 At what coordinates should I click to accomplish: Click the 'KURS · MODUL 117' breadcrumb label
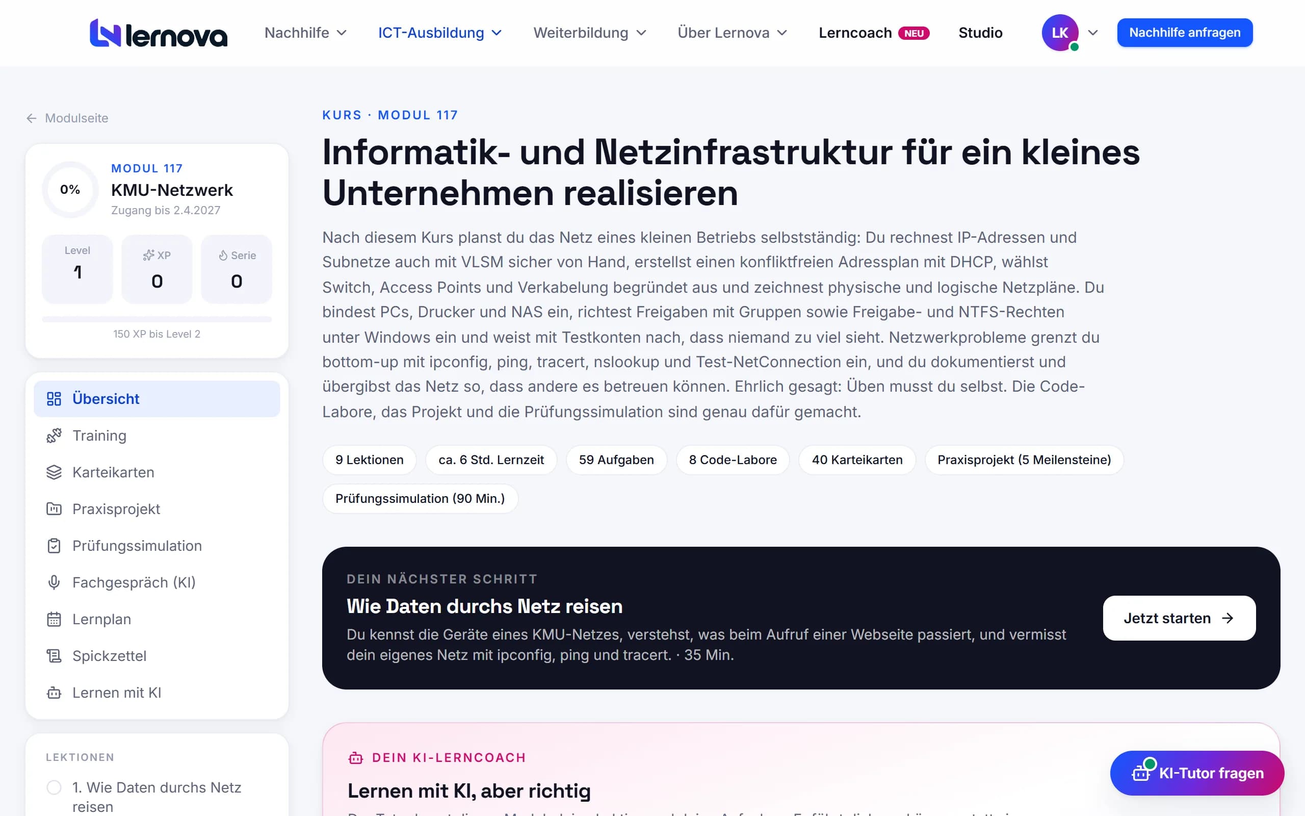tap(390, 115)
